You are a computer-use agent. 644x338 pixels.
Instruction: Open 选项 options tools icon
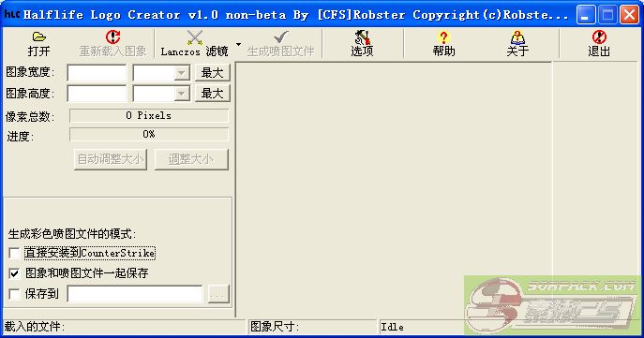tap(362, 37)
